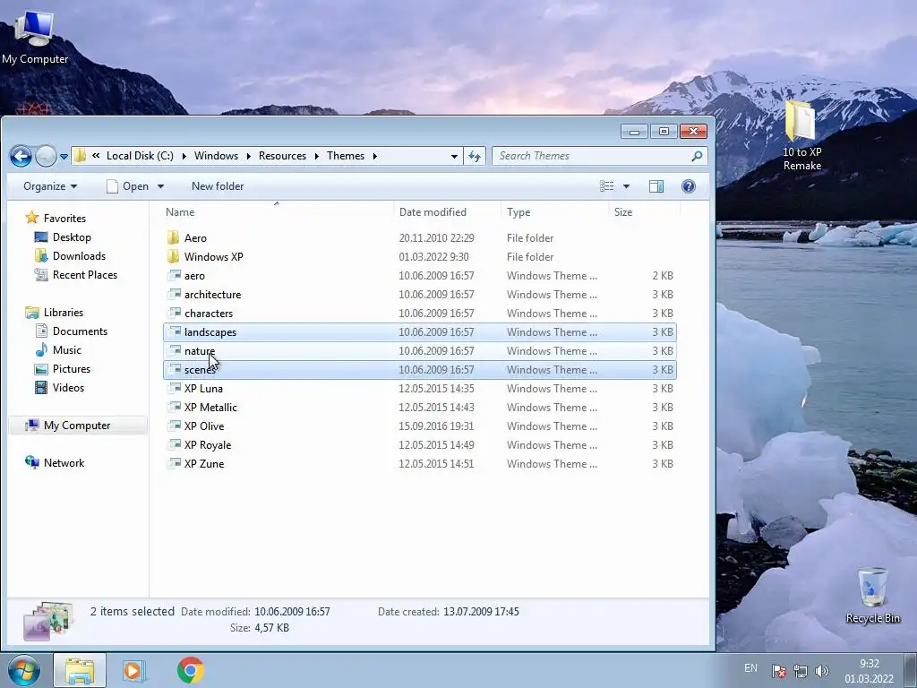917x688 pixels.
Task: Click the 15.09.2016 19:31 date cell
Action: click(436, 426)
